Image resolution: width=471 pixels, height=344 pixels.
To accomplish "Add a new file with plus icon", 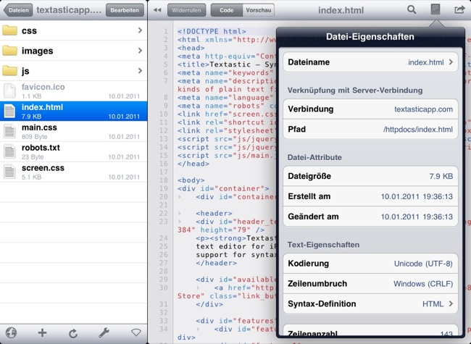I will pyautogui.click(x=42, y=333).
